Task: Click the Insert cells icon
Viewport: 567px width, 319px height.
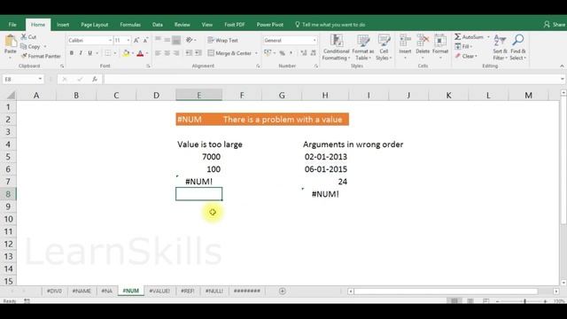Action: click(x=405, y=41)
